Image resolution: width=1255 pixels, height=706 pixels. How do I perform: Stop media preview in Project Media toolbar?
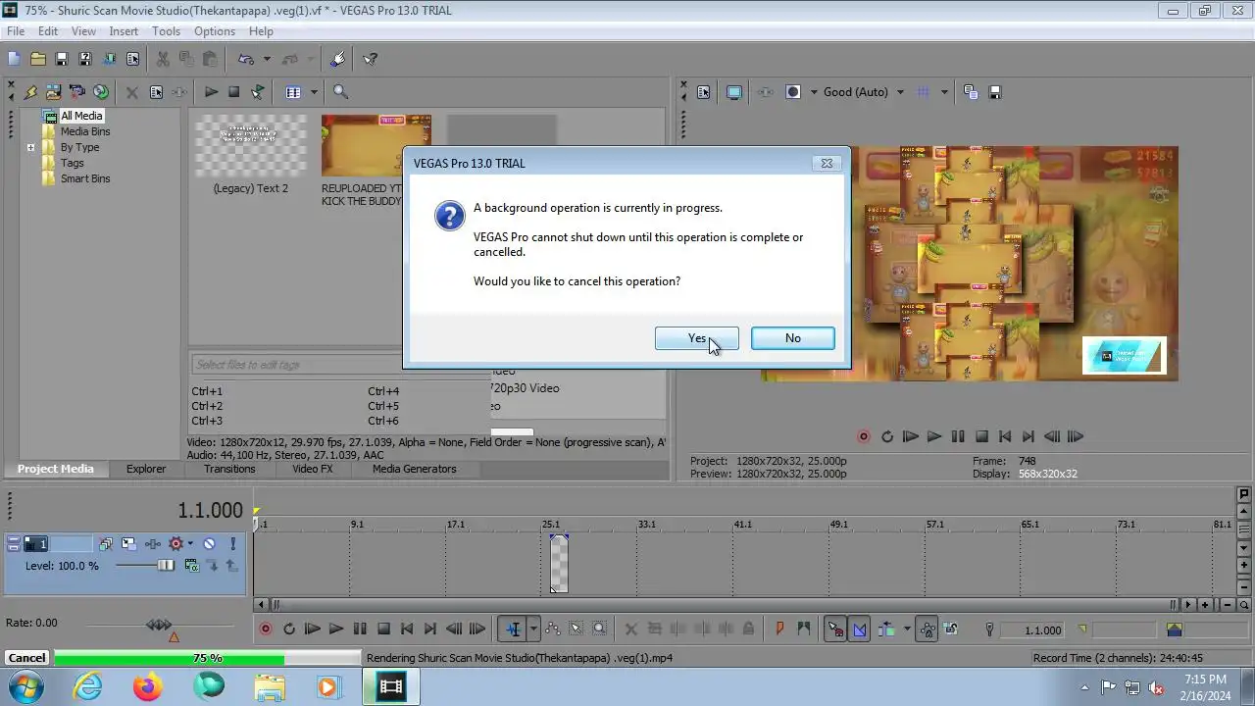tap(233, 92)
